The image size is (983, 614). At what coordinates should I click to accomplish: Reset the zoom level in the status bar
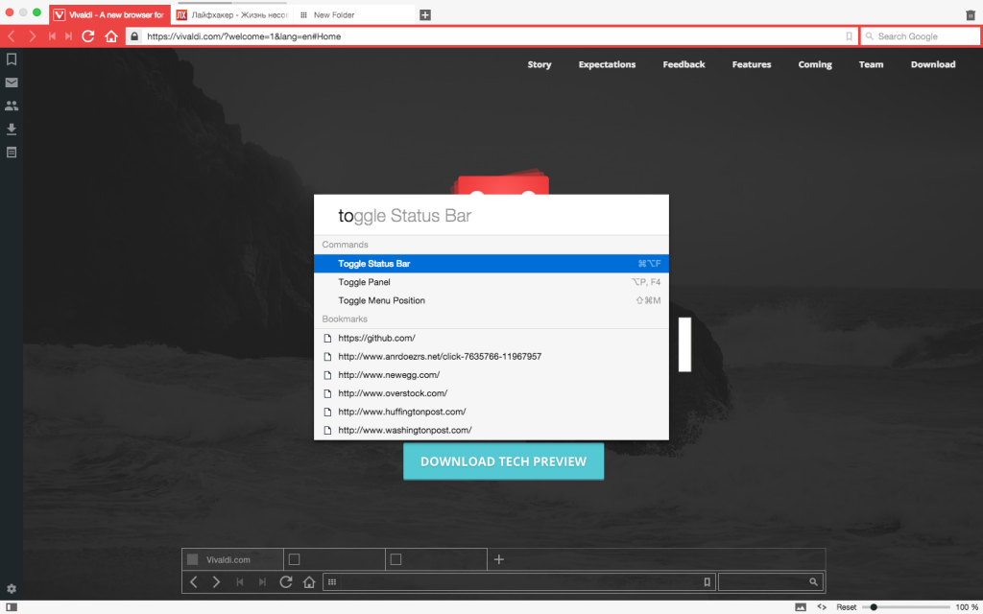pos(847,607)
